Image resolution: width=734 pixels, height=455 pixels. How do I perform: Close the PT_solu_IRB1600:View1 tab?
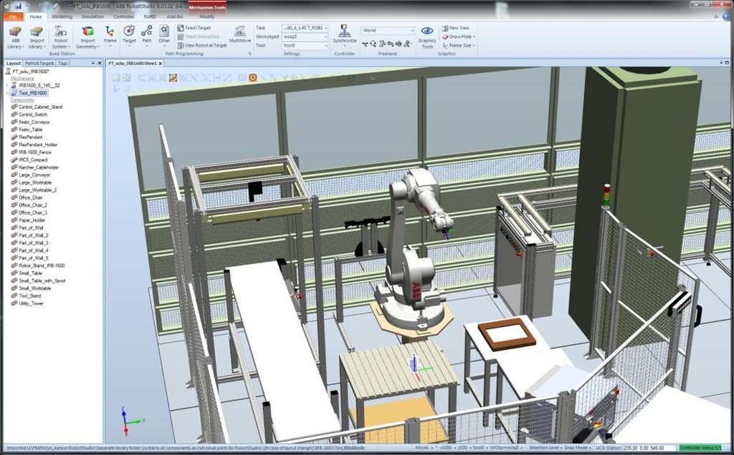[x=161, y=63]
